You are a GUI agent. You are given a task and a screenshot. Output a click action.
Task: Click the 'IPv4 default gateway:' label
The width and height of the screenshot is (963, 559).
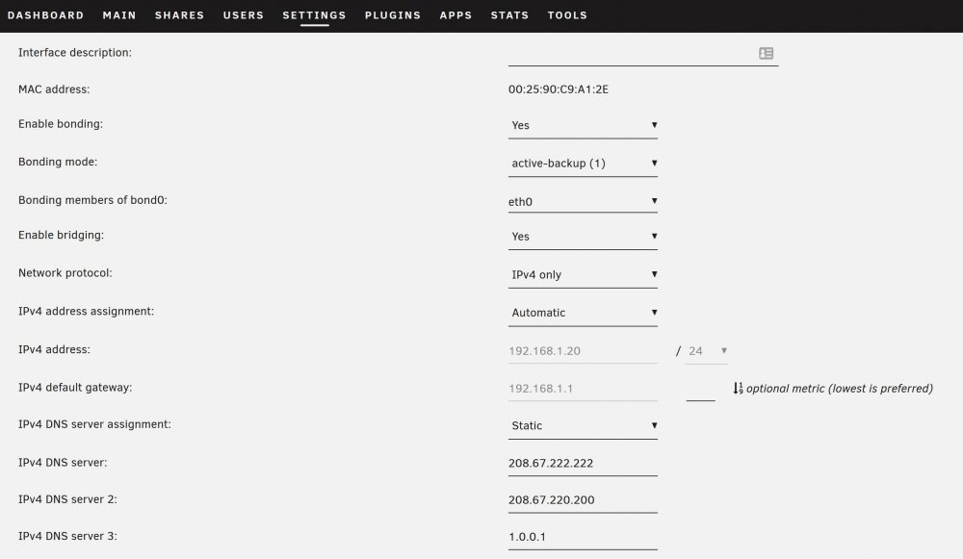point(75,388)
